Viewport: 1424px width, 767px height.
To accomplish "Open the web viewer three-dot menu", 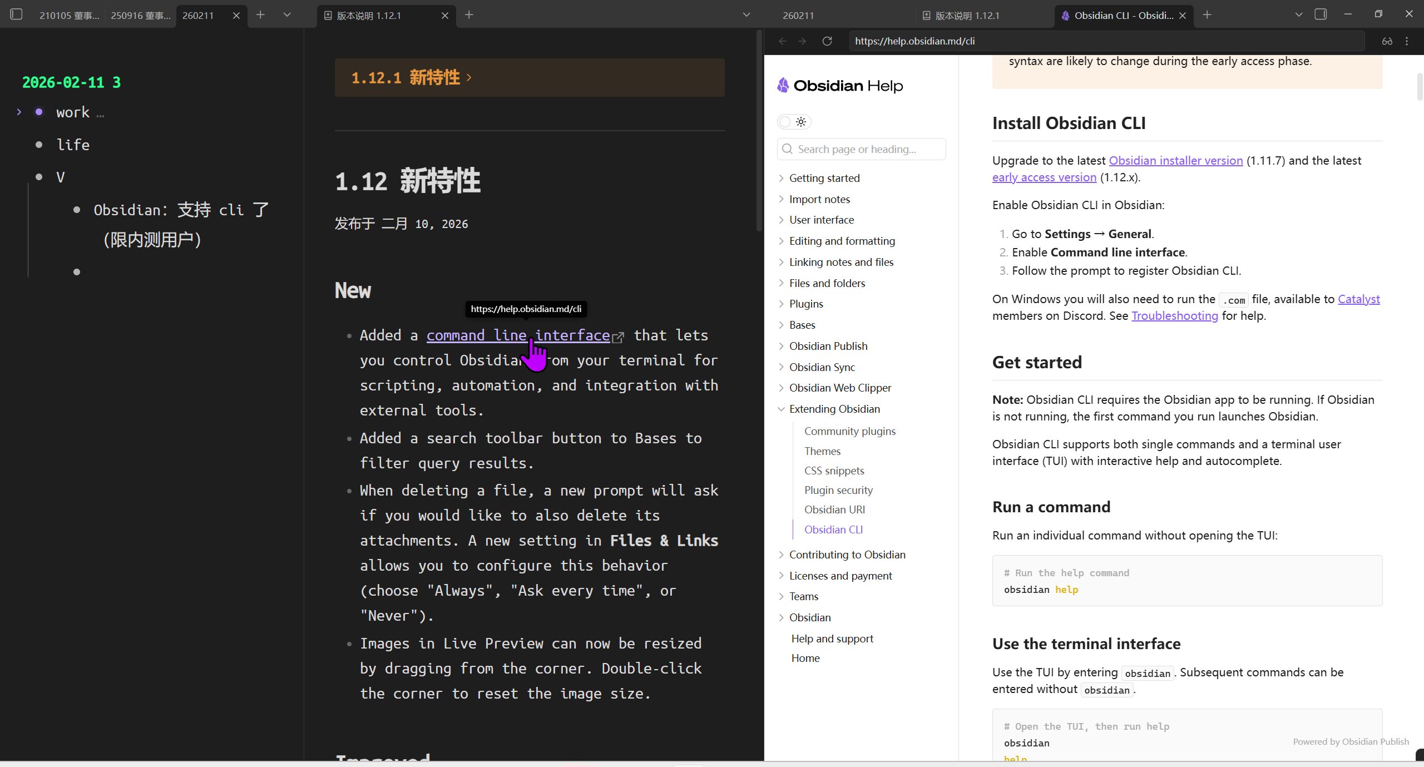I will click(1407, 41).
